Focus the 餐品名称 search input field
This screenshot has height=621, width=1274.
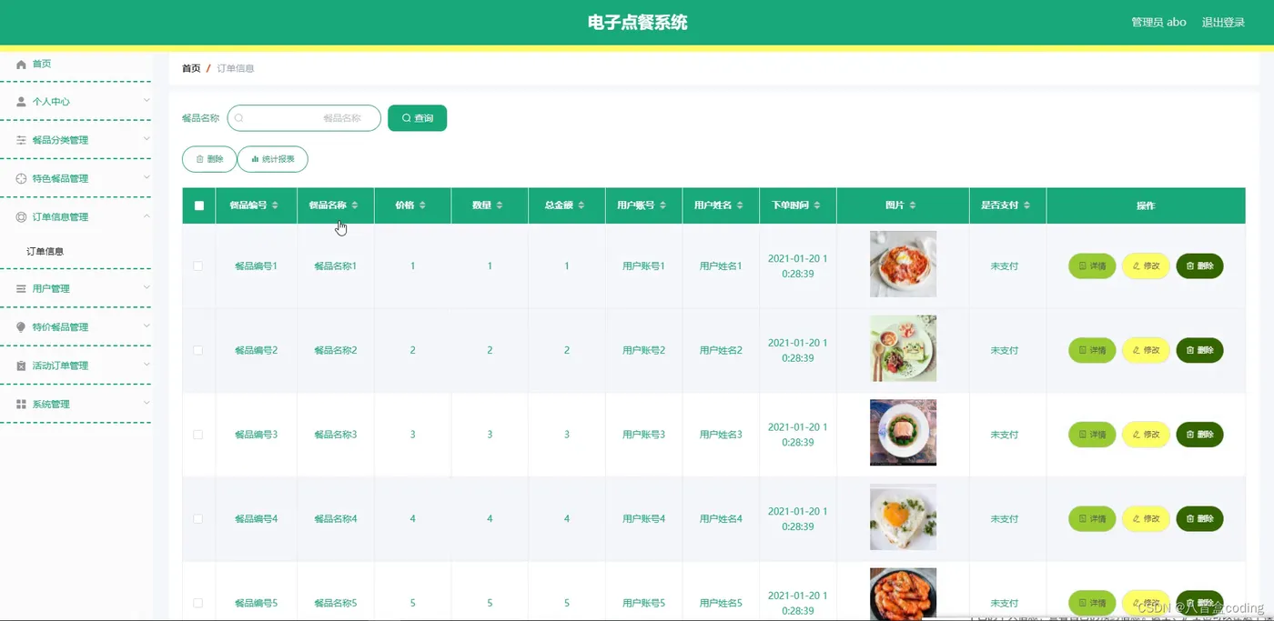[x=304, y=118]
